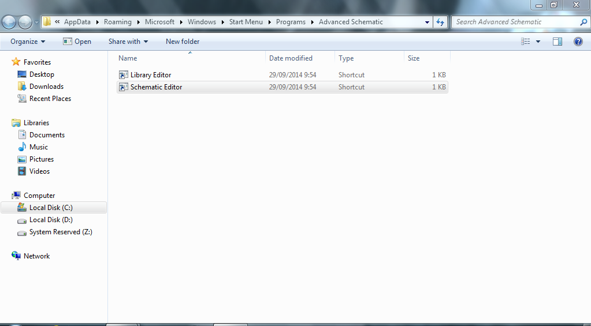The image size is (591, 326).
Task: Go to Roaming in the address bar
Action: [x=118, y=22]
